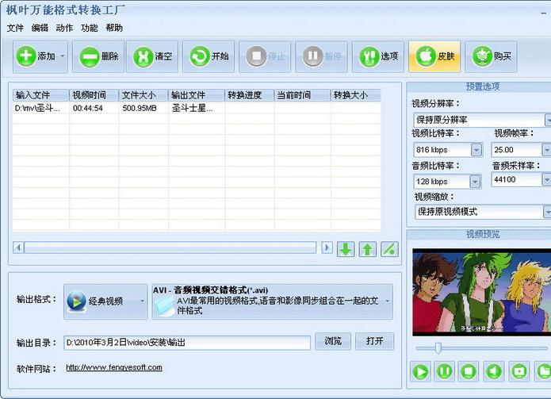Viewport: 551px width, 399px height.
Task: Click the 删除 (Delete) toolbar button
Action: 99,56
